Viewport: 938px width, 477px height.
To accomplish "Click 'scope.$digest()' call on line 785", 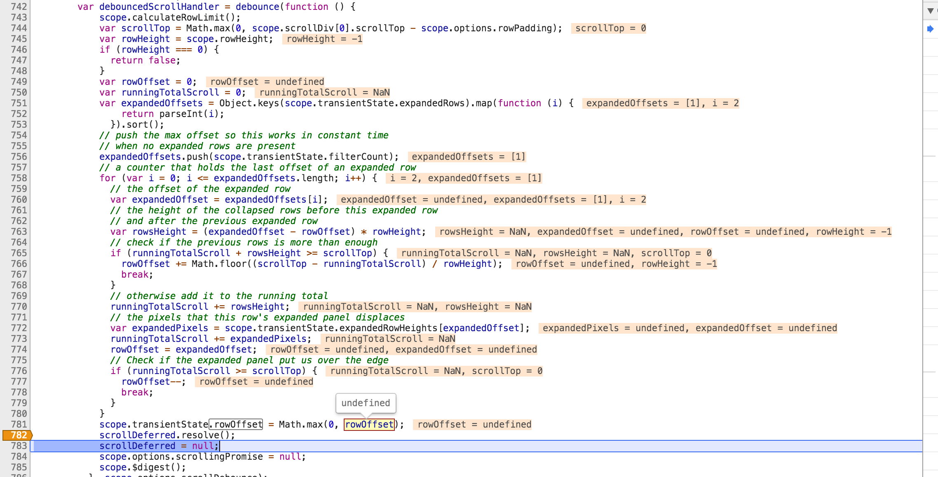I will 142,467.
